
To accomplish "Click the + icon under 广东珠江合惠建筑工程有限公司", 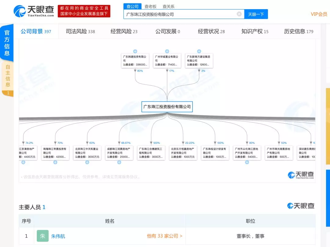I will coord(151,163).
